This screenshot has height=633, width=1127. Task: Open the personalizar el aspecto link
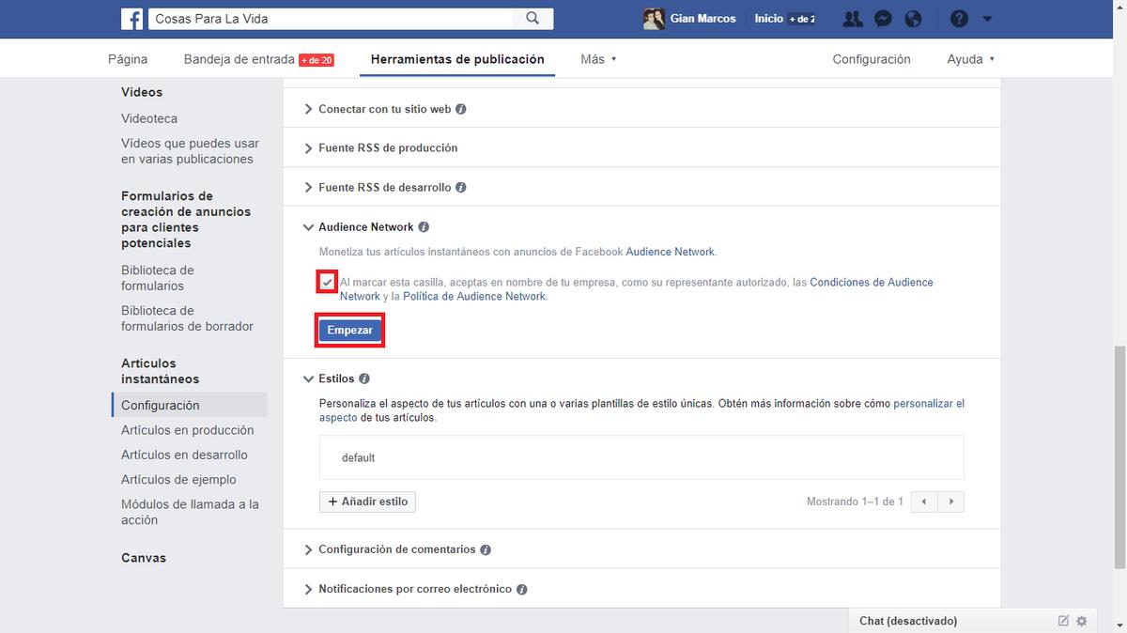click(929, 402)
